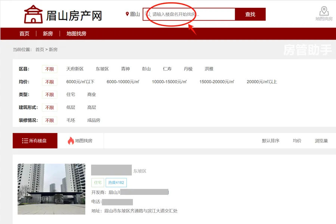This screenshot has width=336, height=224.
Task: Go to 新房 in the navigation bar
Action: (x=48, y=34)
